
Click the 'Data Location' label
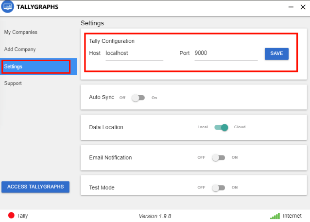point(106,127)
